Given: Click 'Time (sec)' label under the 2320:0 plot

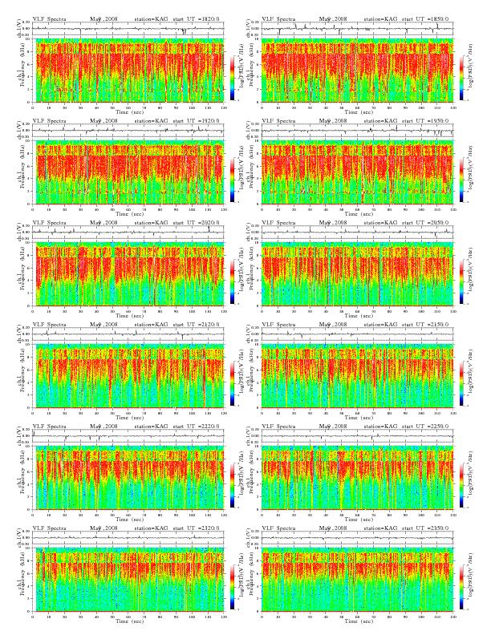Looking at the screenshot, I should [x=130, y=621].
